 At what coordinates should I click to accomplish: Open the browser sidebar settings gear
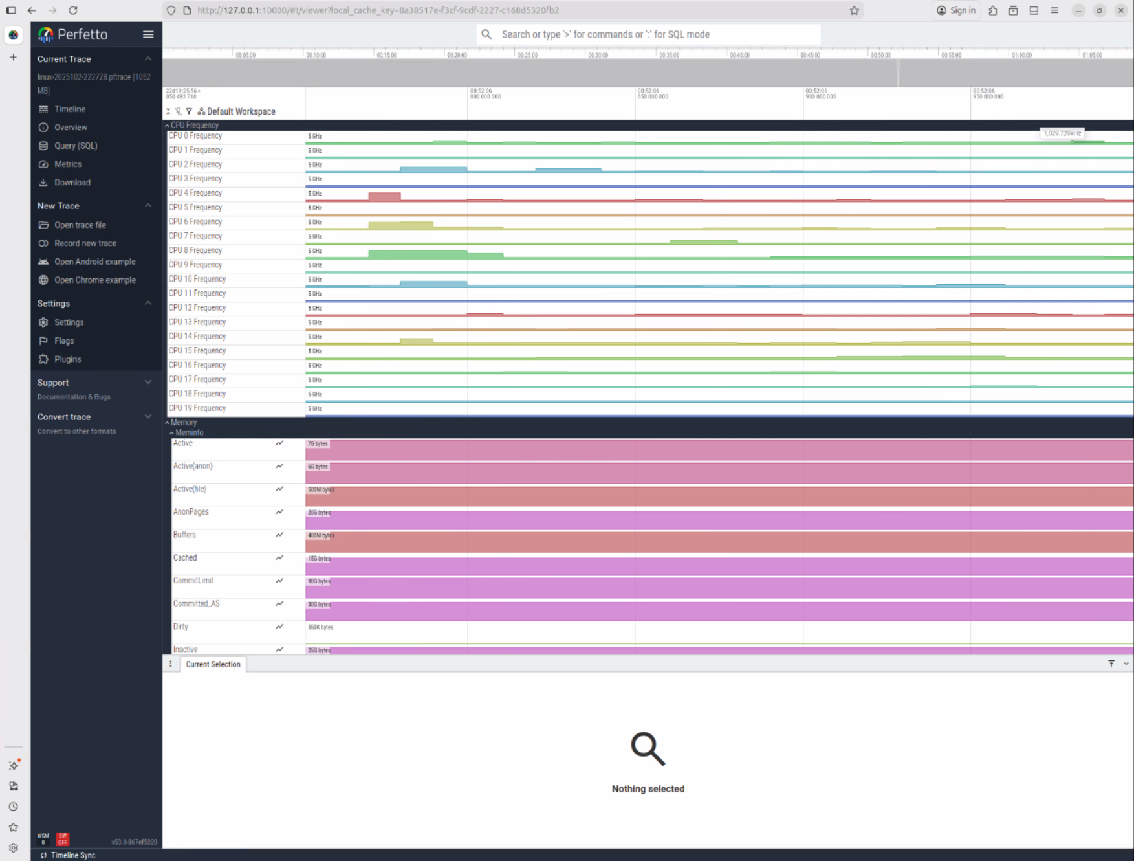pos(14,848)
